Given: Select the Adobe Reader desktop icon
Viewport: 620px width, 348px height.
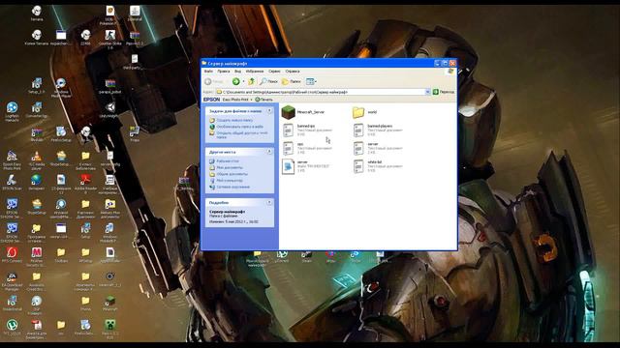Looking at the screenshot, I should click(x=85, y=185).
